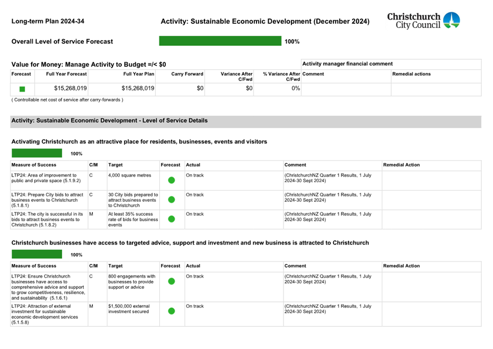
Task: Click green forecast dot for 4,000 square metres
Action: [x=171, y=181]
